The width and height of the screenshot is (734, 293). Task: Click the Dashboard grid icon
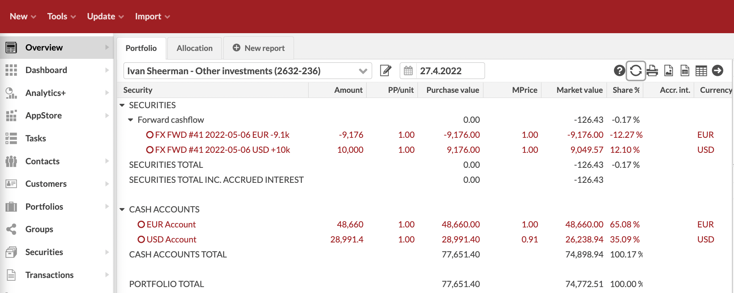click(x=11, y=70)
